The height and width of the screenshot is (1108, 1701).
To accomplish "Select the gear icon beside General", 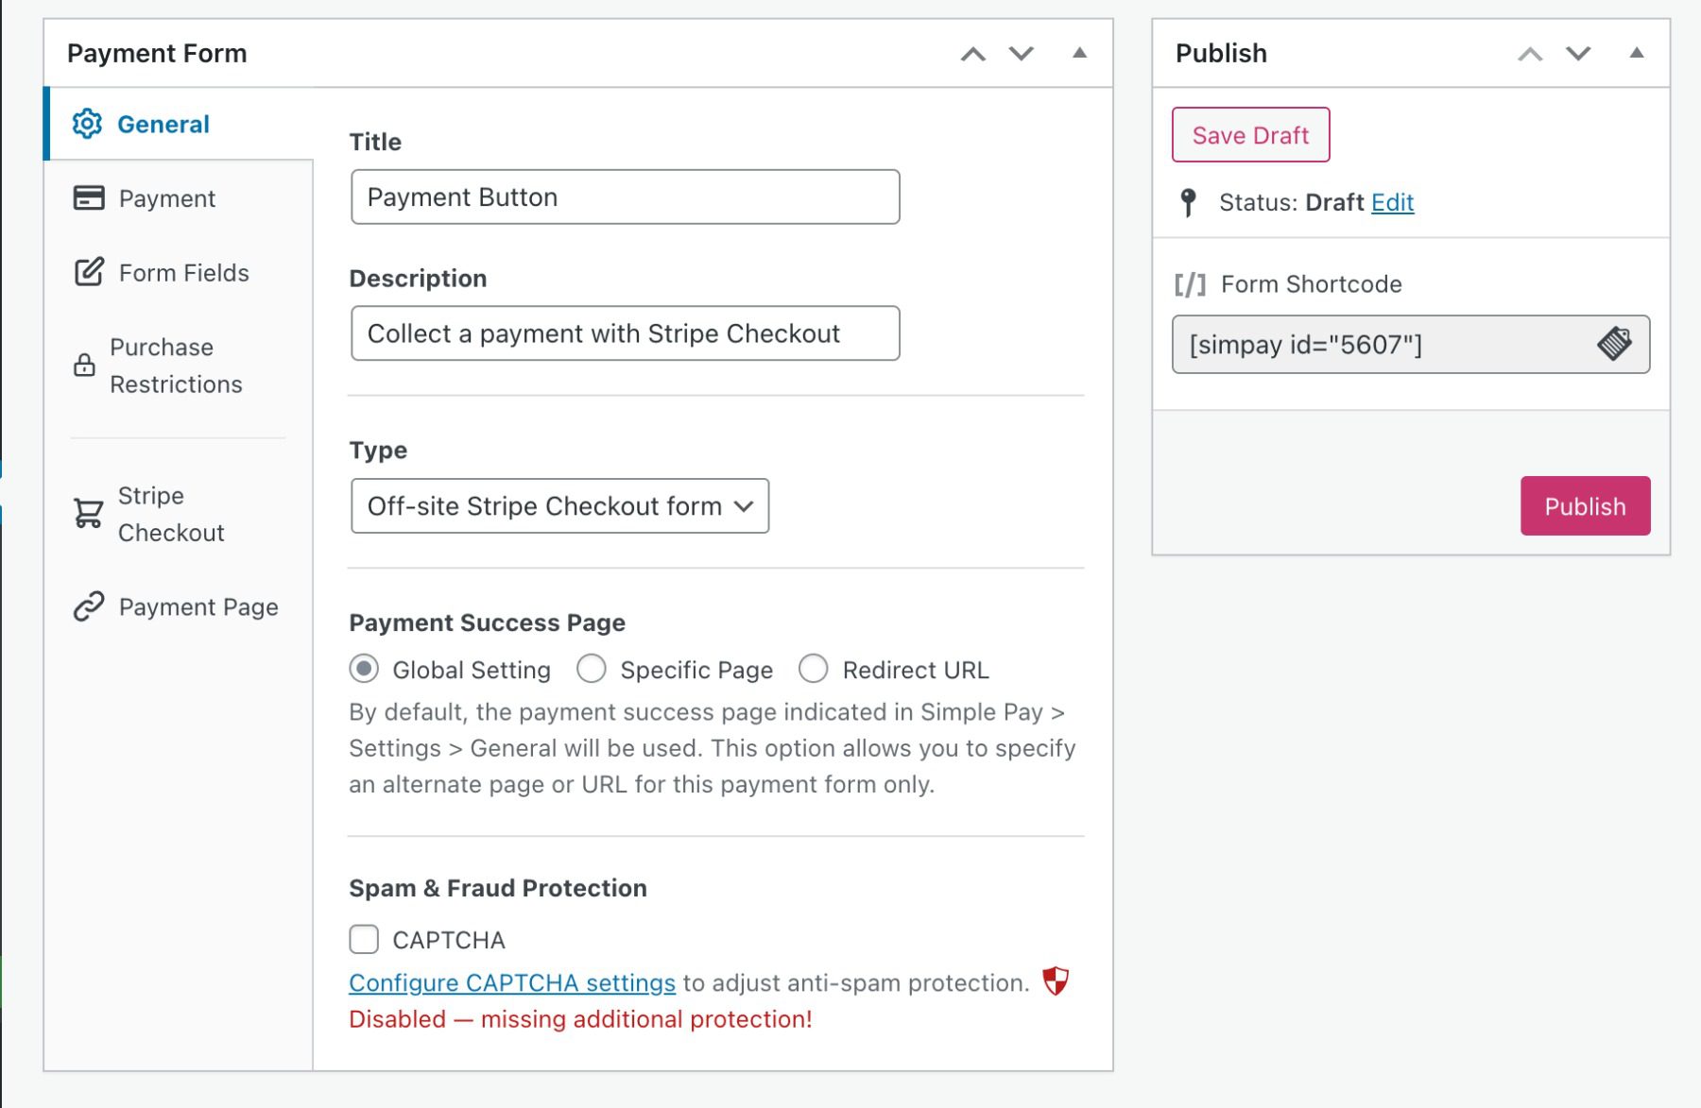I will [86, 123].
